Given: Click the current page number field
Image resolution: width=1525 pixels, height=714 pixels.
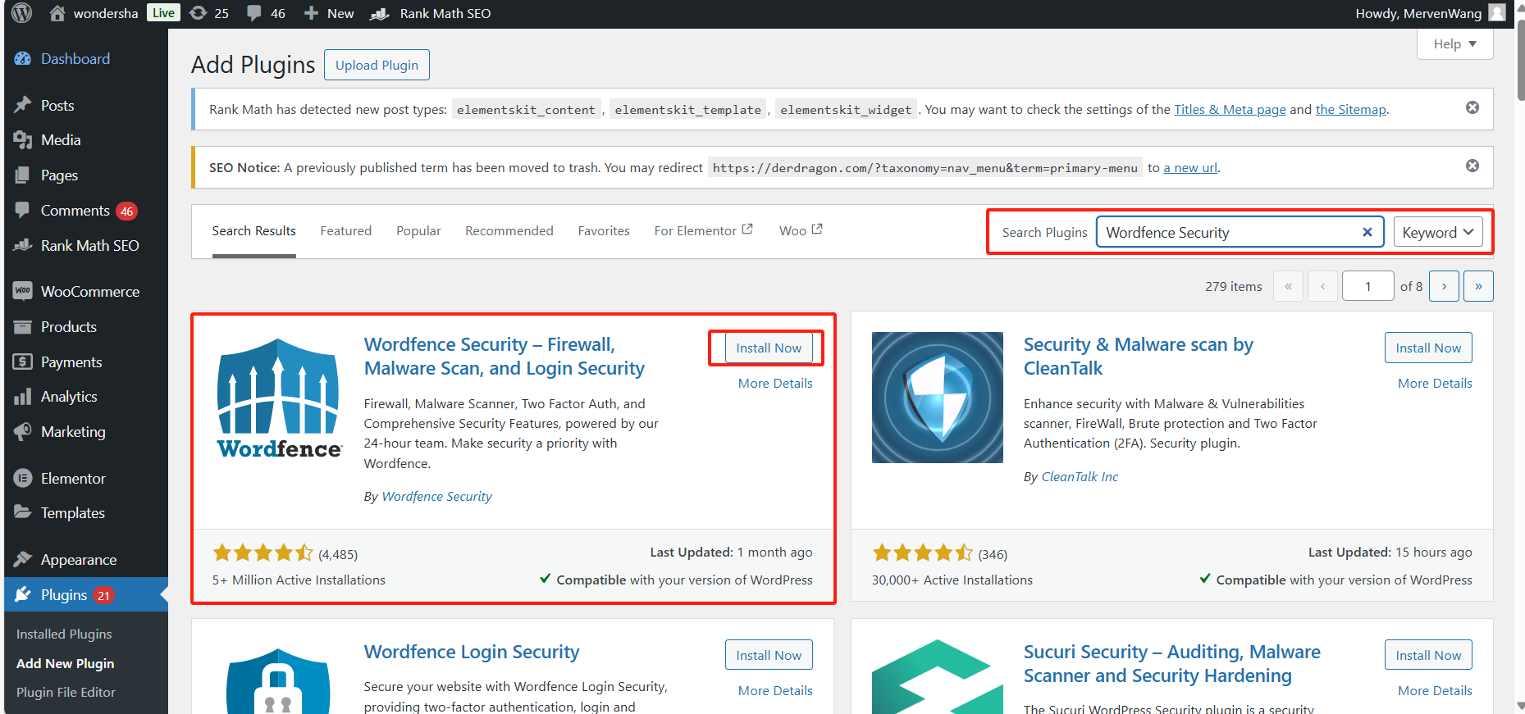Looking at the screenshot, I should [1367, 286].
